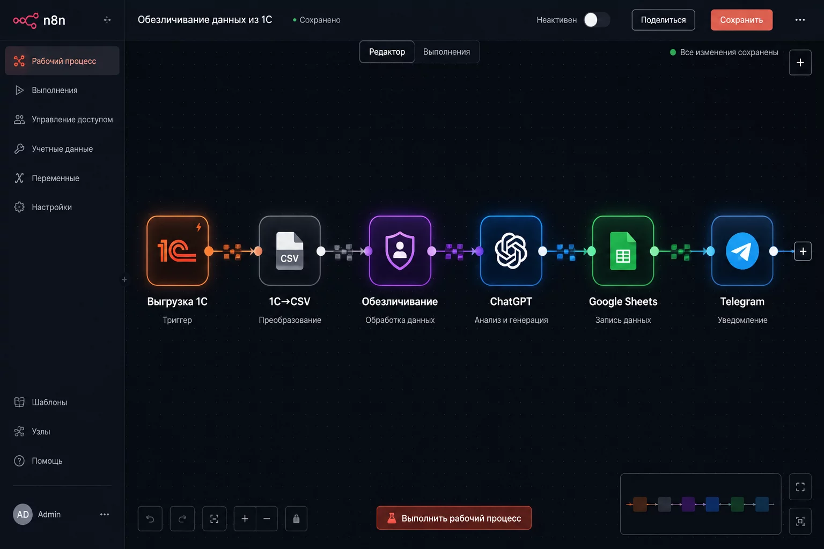Zoom in on the canvas

(245, 518)
